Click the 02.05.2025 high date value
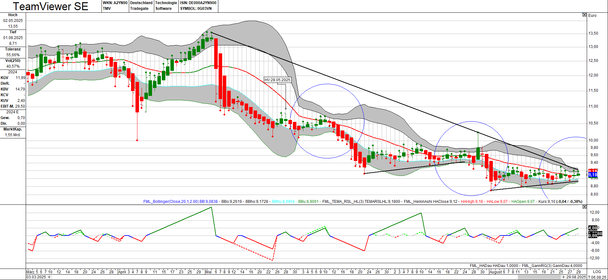 [x=13, y=21]
